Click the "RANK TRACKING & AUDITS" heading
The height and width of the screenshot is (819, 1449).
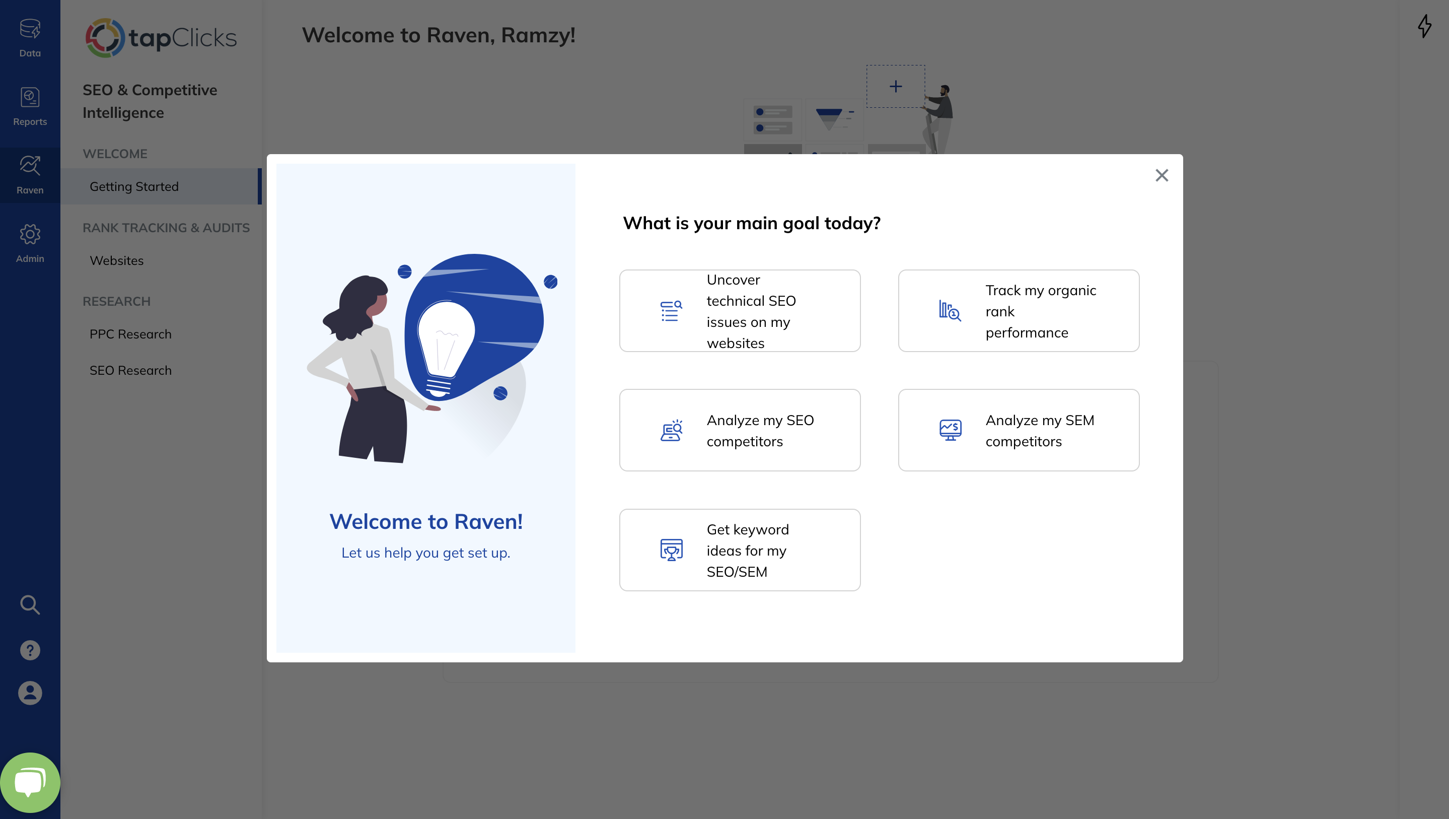point(166,228)
